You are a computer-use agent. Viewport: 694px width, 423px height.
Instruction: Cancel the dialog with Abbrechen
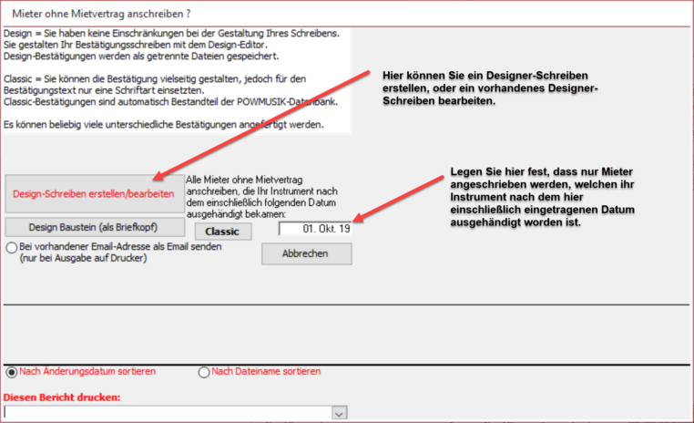point(306,254)
